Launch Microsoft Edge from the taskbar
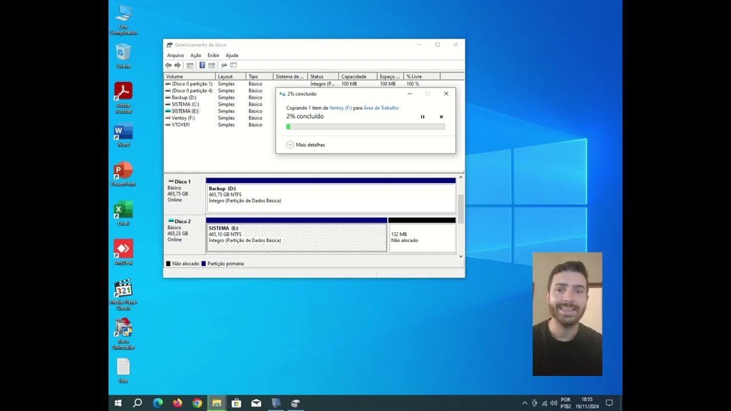The image size is (731, 411). click(158, 403)
